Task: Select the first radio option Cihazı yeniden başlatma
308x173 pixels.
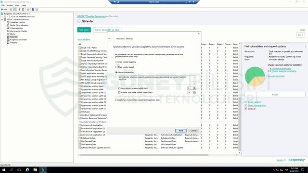Action: click(x=116, y=62)
